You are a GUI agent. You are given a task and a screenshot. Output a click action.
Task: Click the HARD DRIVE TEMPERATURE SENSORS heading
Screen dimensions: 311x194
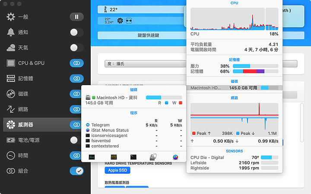138,163
